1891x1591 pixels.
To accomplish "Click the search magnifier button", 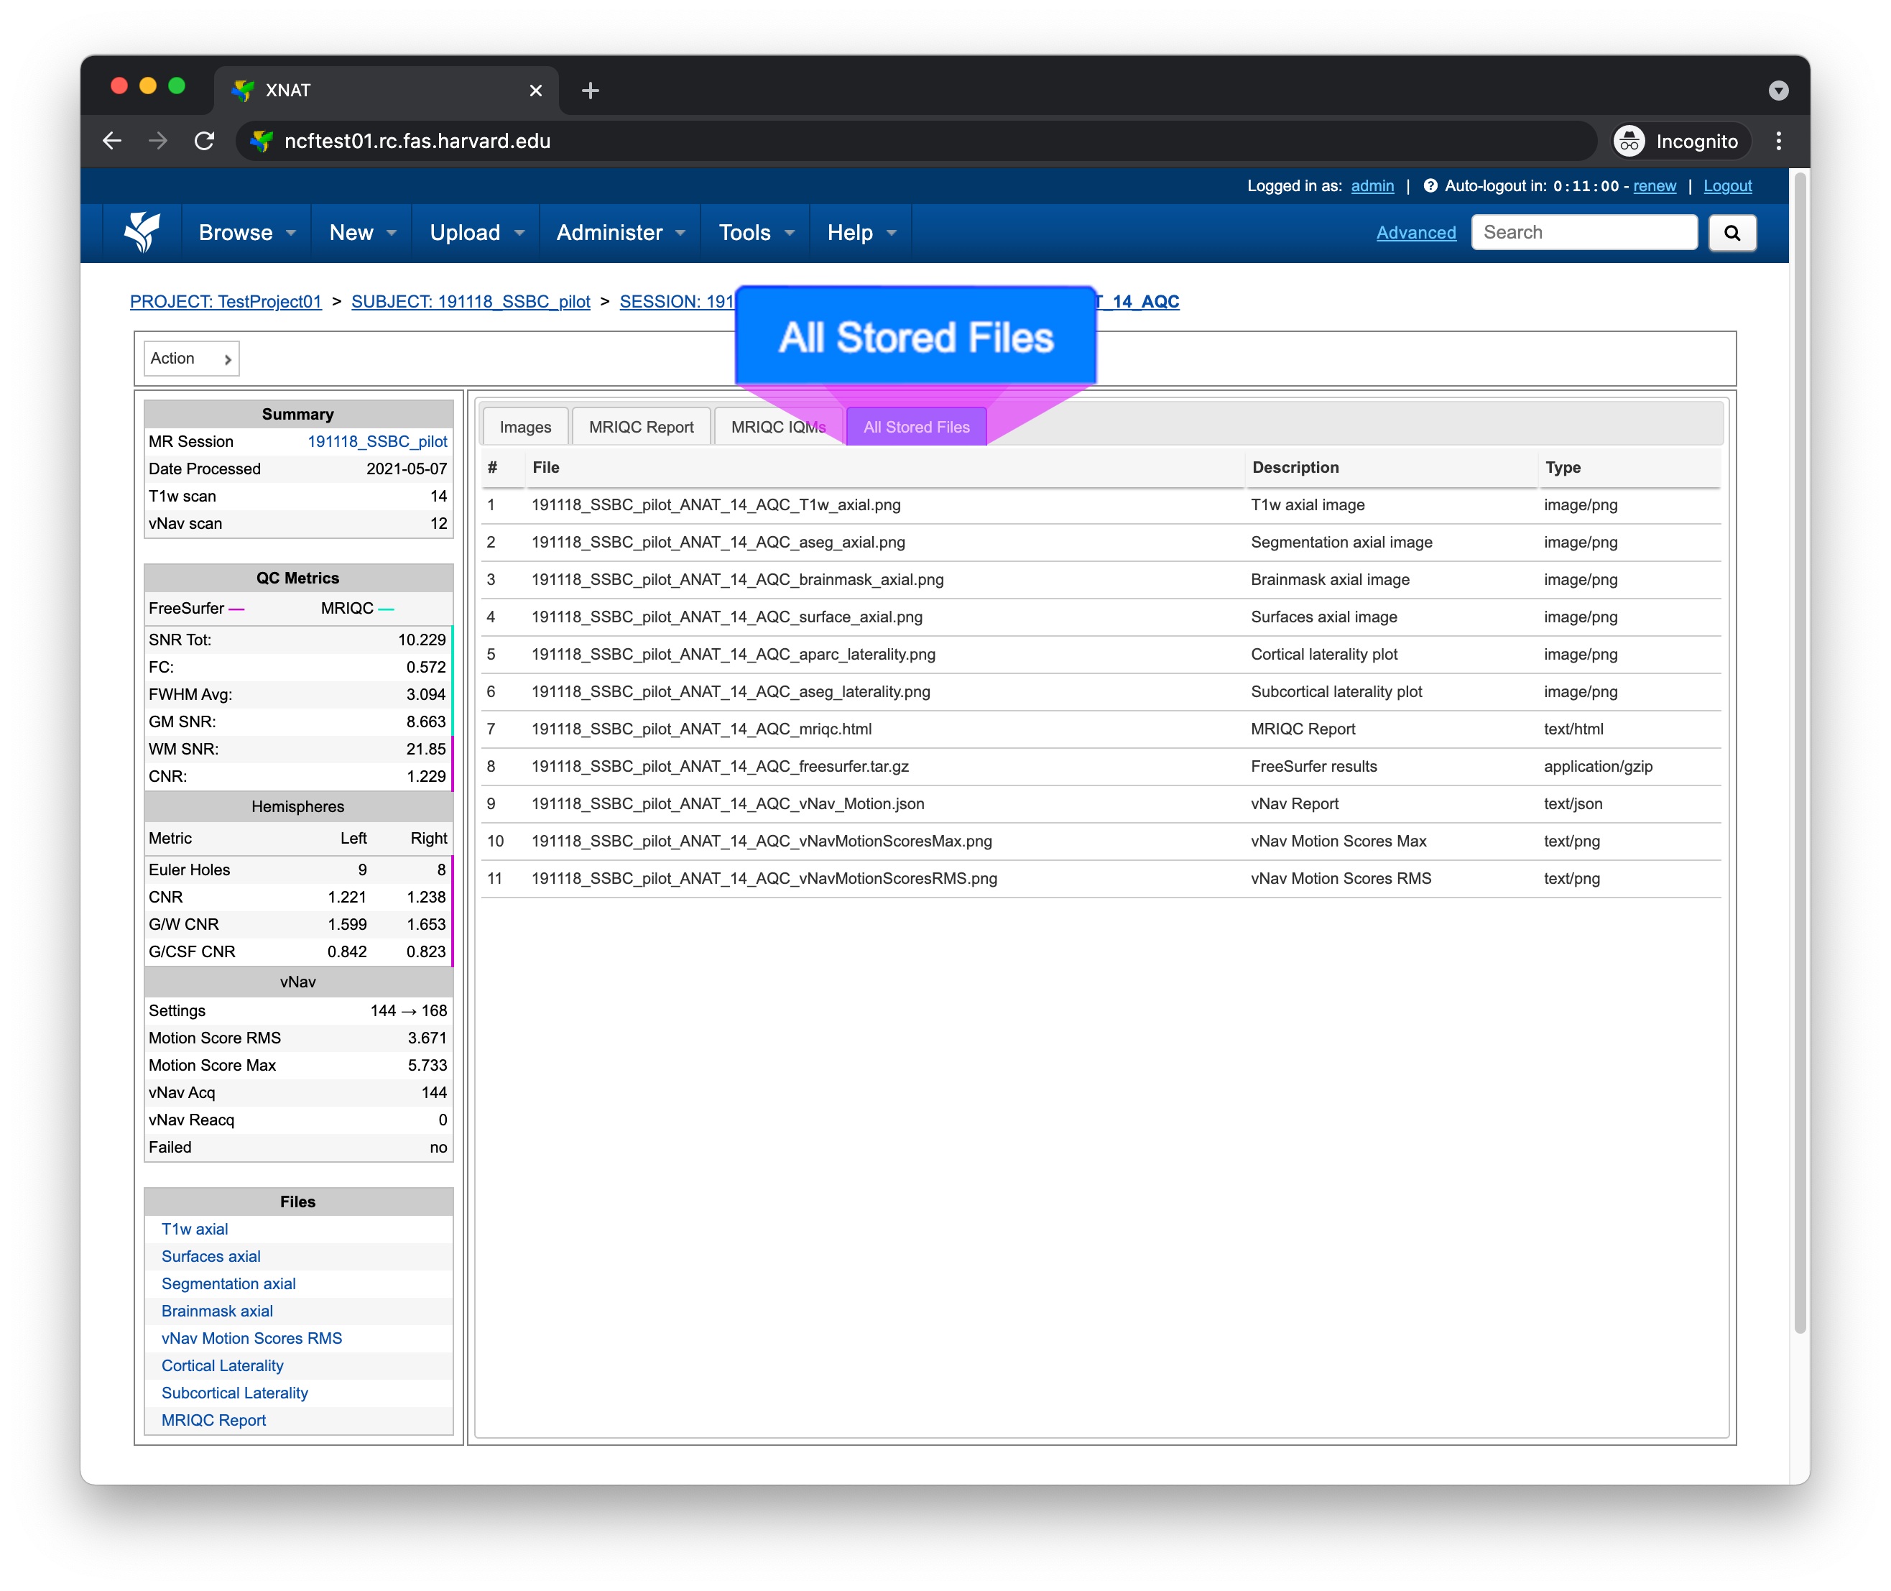I will click(1732, 233).
